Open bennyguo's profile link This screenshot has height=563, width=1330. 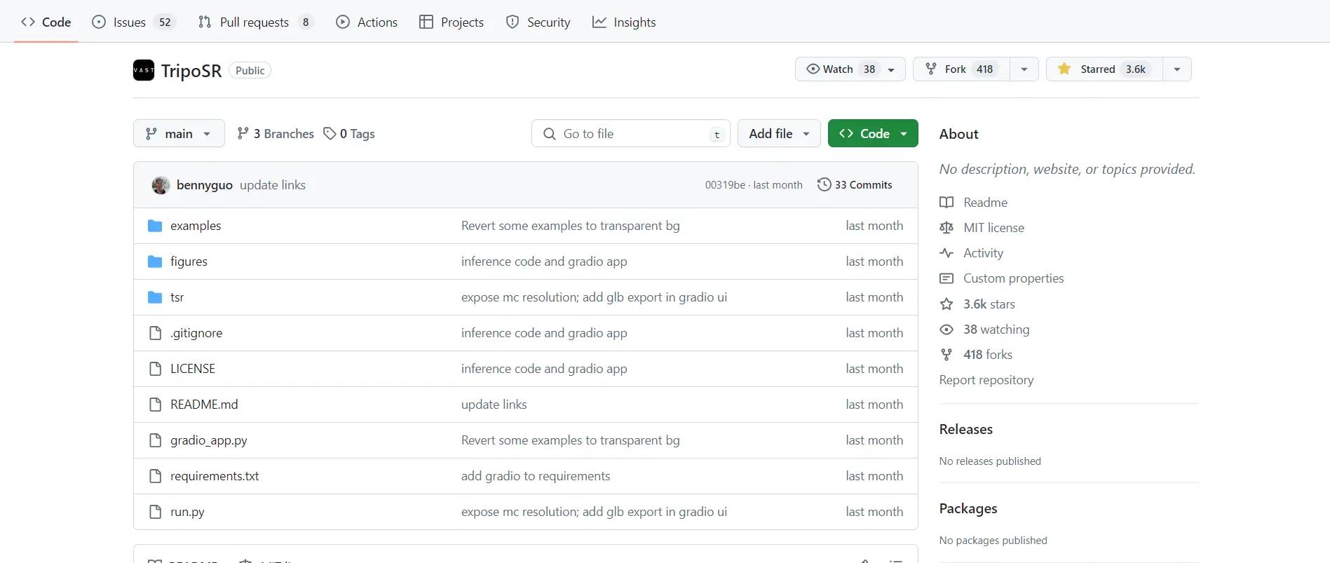pos(205,185)
